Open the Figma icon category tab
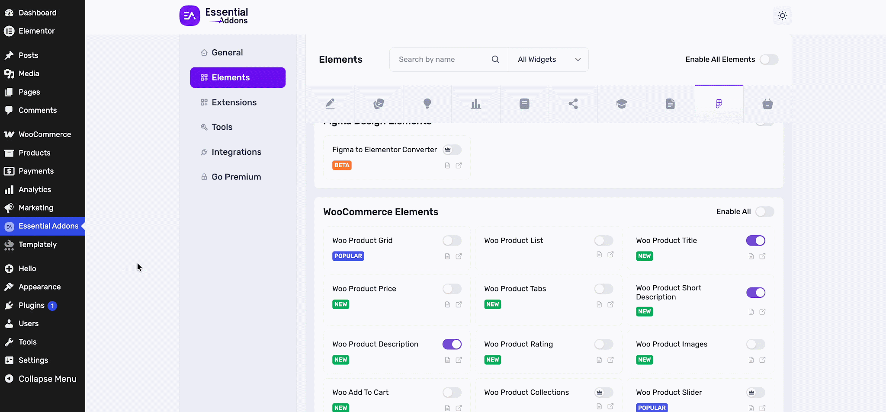The image size is (886, 412). 719,104
